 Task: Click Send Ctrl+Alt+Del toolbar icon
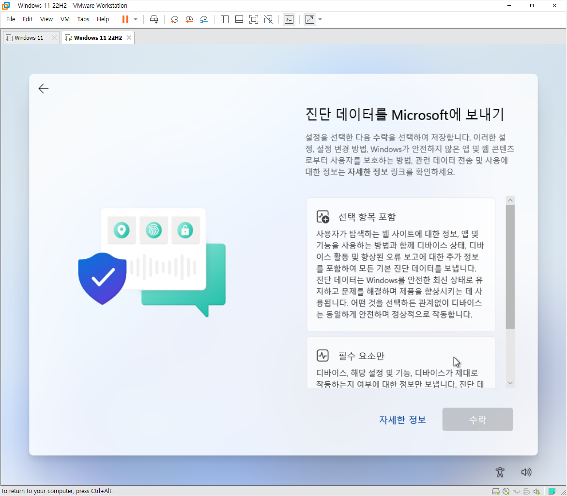[154, 19]
